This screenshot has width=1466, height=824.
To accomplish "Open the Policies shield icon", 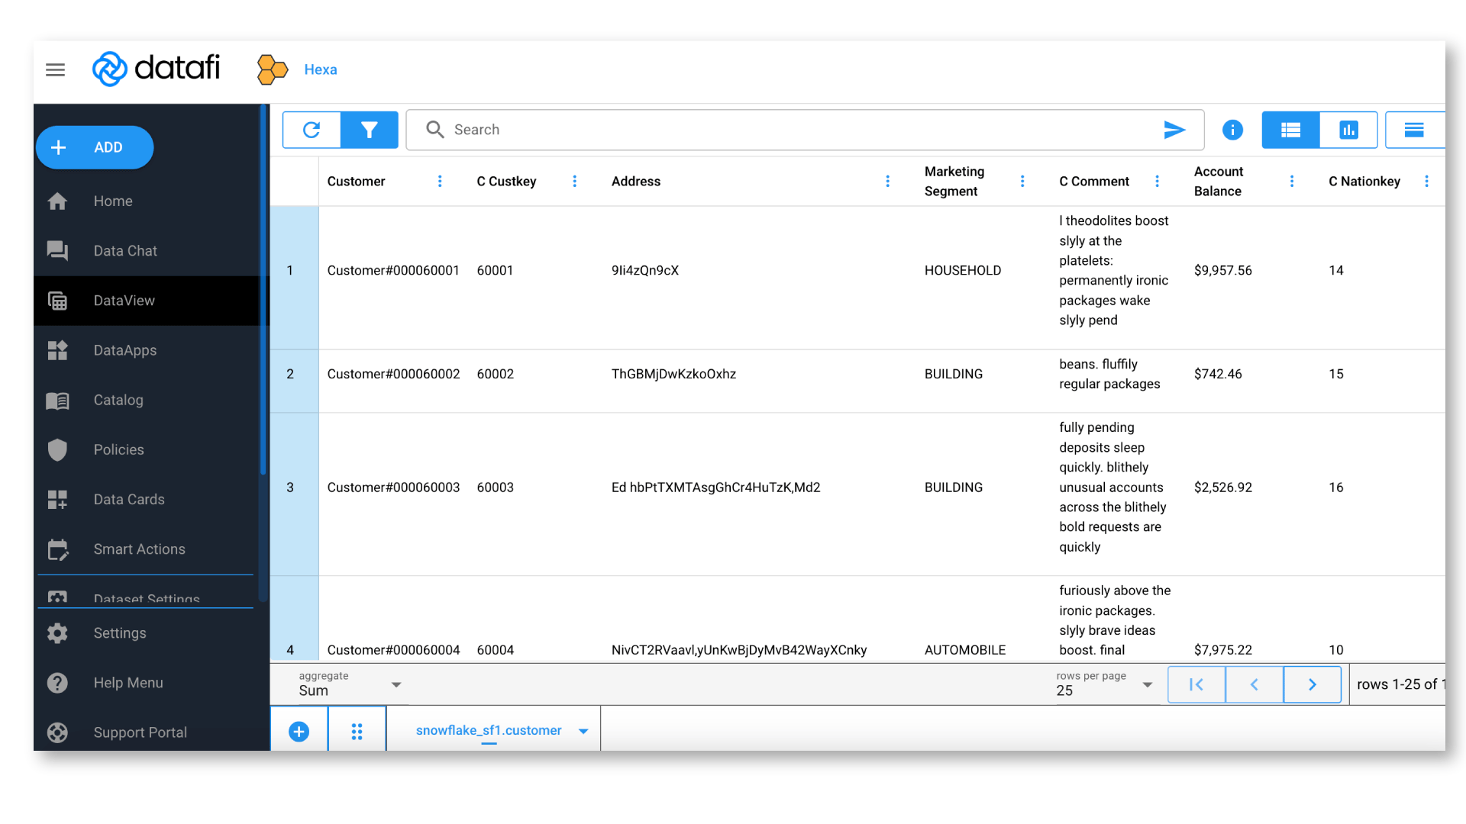I will pyautogui.click(x=58, y=450).
